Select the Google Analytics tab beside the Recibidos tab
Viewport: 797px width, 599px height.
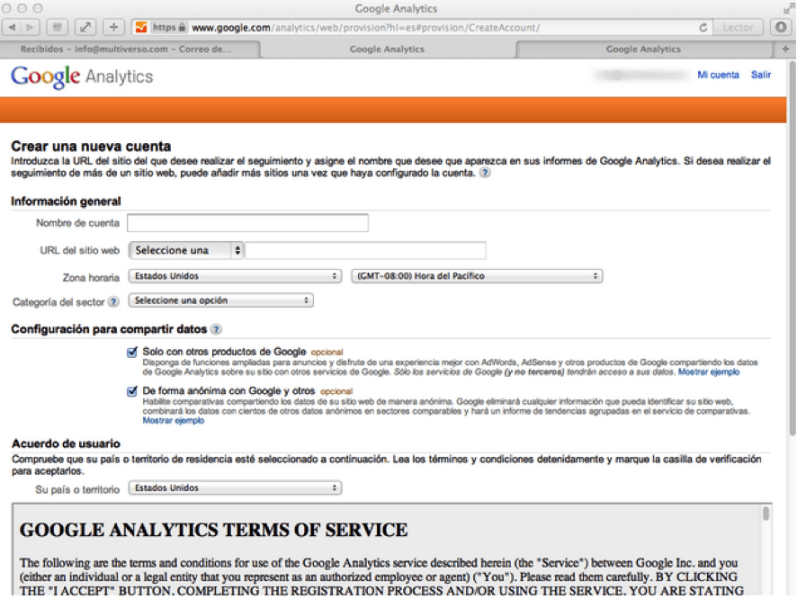[x=388, y=49]
